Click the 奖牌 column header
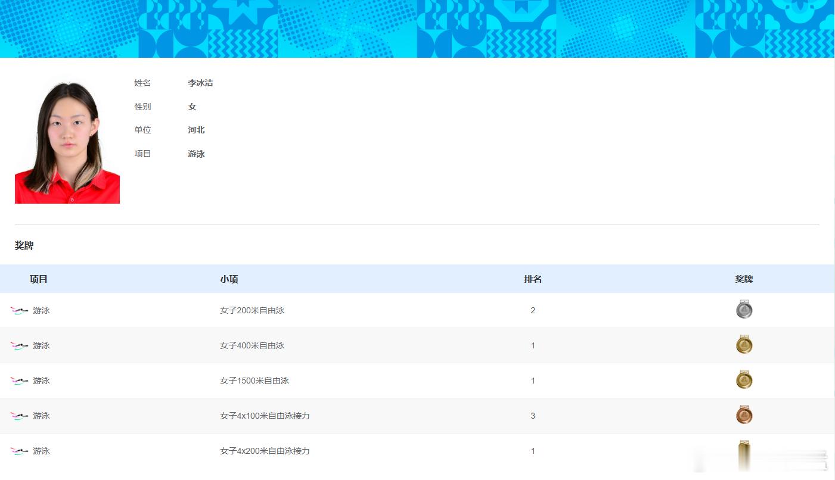835x480 pixels. click(744, 279)
